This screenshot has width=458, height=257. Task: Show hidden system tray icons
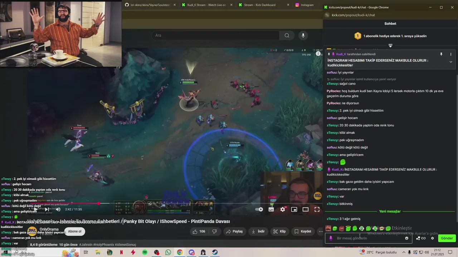point(404,252)
